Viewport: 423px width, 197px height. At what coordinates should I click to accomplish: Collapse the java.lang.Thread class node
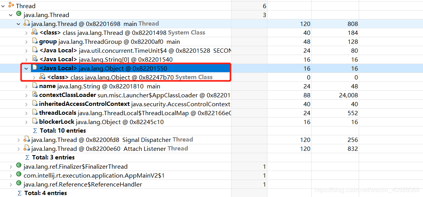coord(11,15)
